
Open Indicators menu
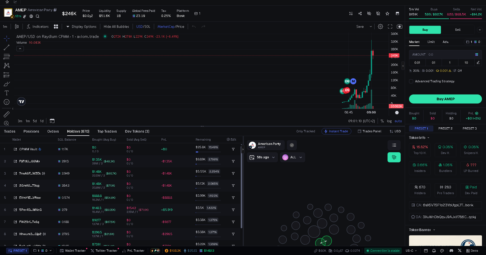(x=37, y=27)
